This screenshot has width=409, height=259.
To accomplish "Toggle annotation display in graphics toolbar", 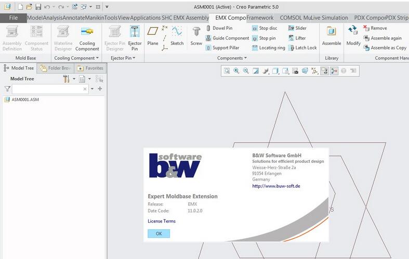I will (x=324, y=71).
